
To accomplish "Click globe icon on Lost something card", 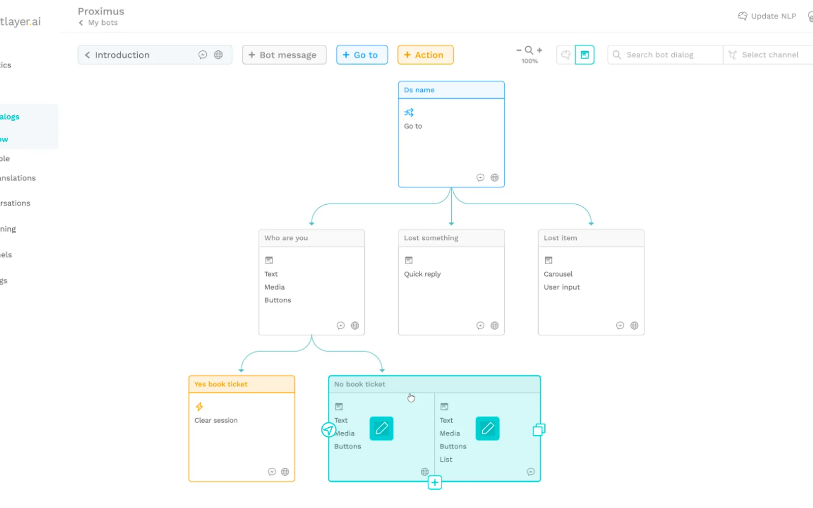I will coord(494,326).
